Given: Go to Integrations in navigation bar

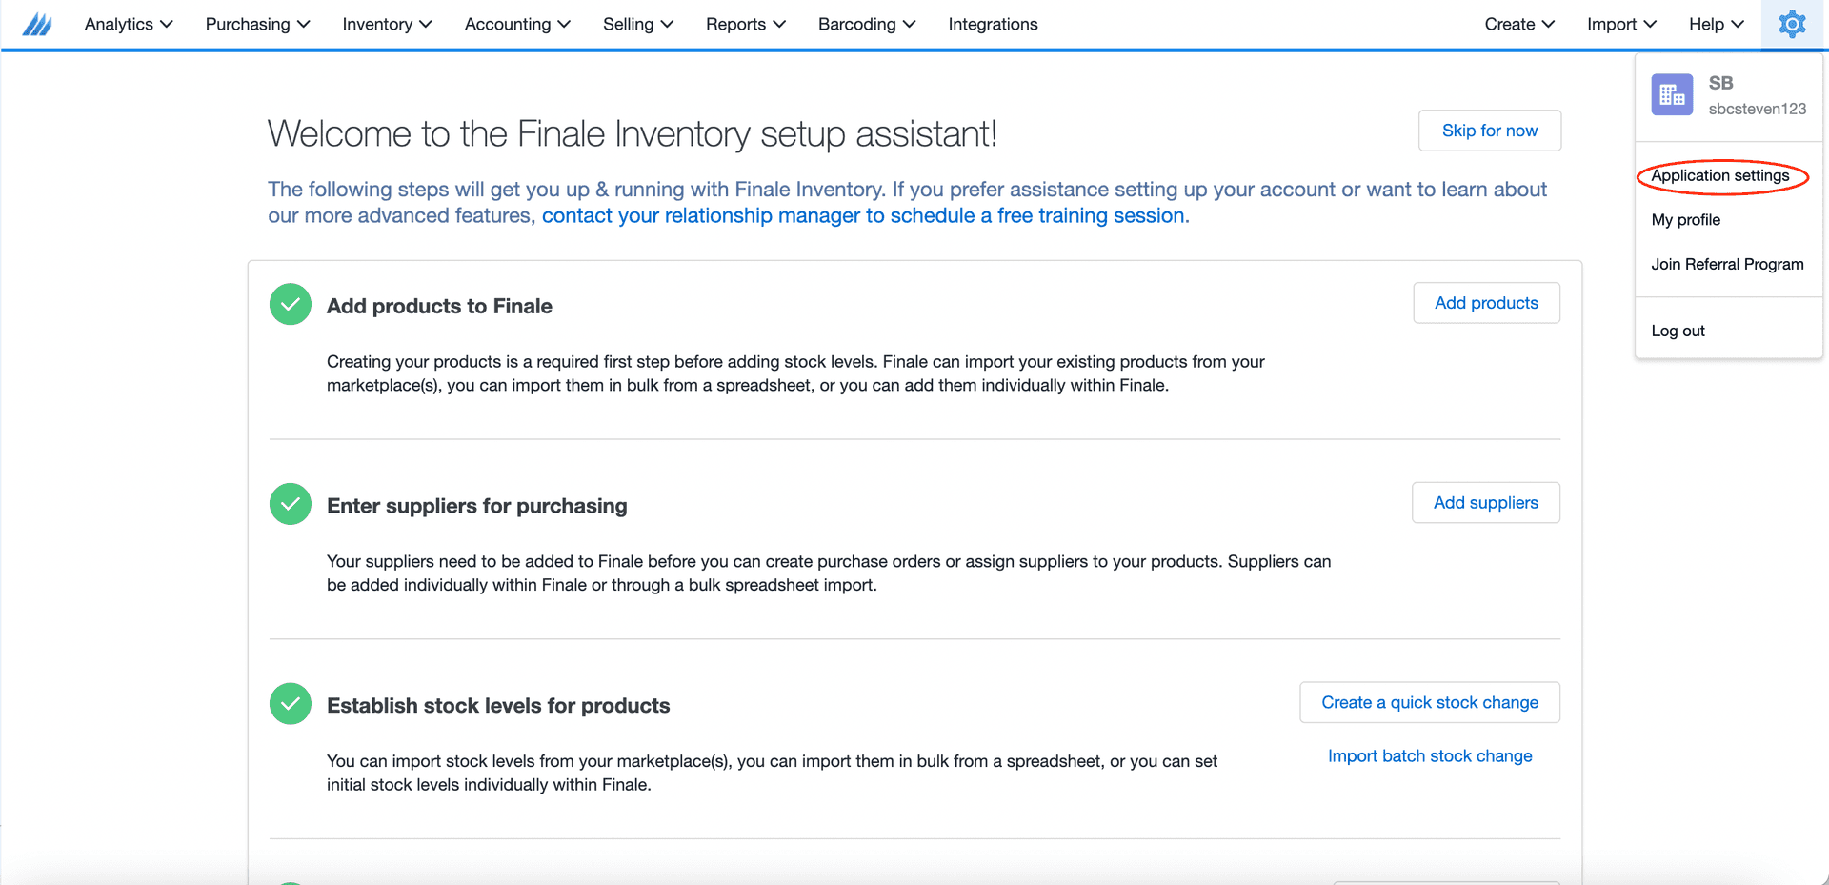Looking at the screenshot, I should click(x=993, y=24).
